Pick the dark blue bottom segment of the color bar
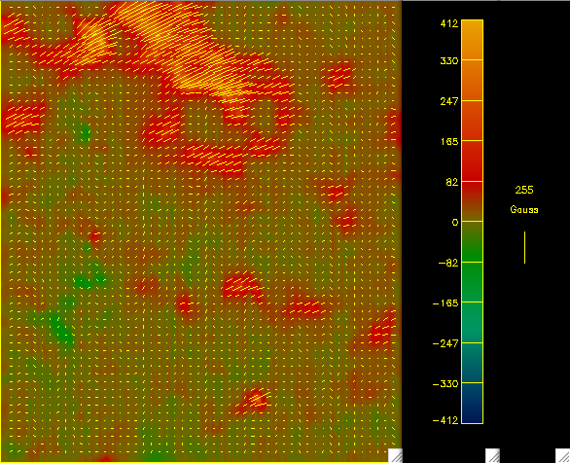The height and width of the screenshot is (463, 570). pos(472,403)
